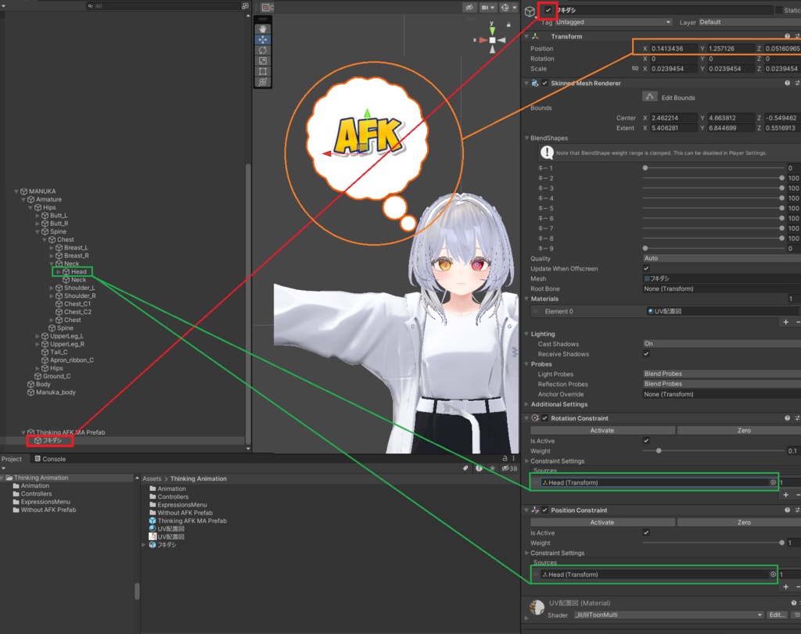Select the Rect transform tool
The width and height of the screenshot is (801, 634).
(263, 70)
